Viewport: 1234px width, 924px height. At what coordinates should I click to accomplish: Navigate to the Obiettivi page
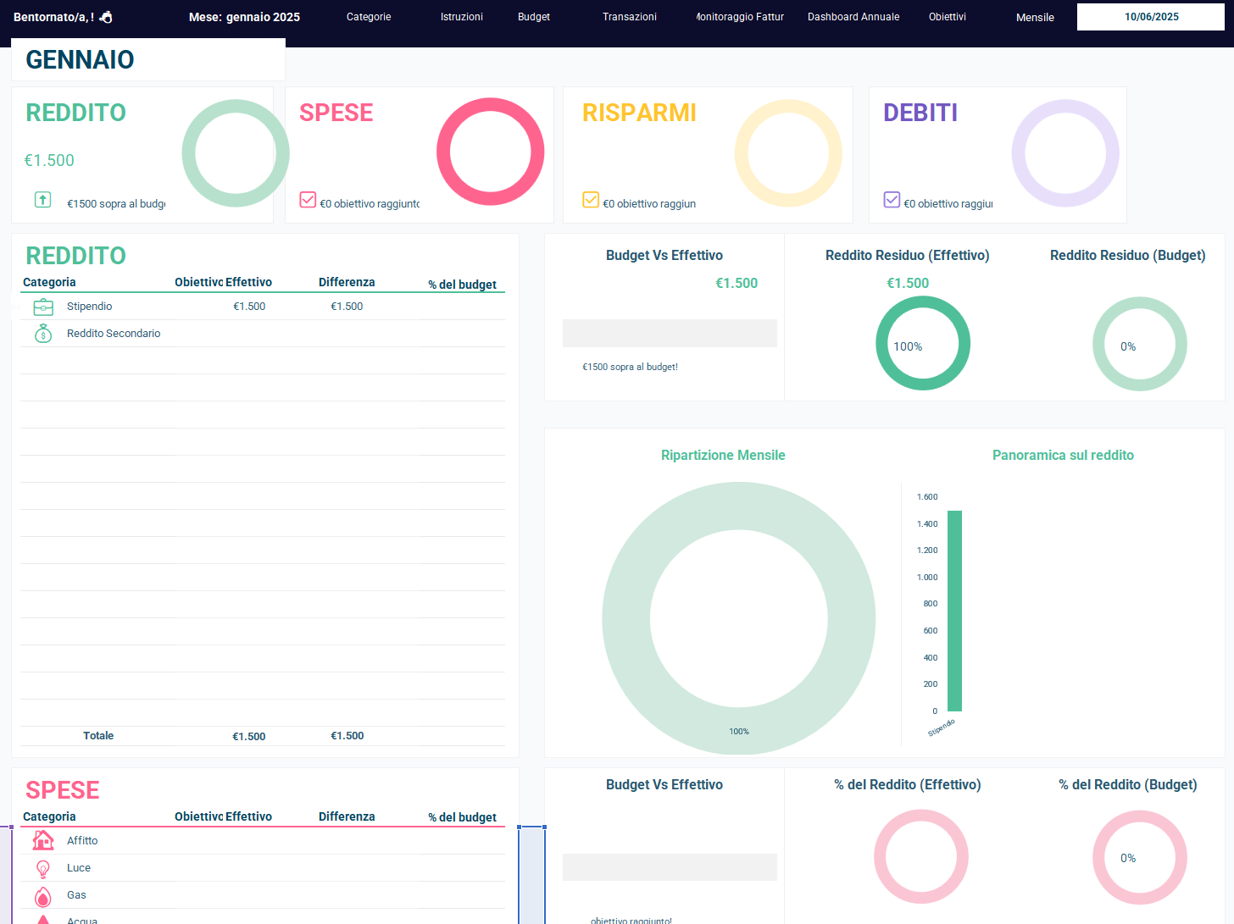[947, 17]
